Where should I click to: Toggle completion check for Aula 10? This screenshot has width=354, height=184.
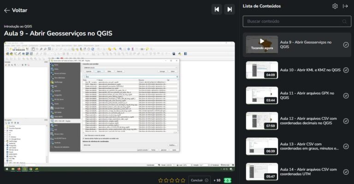(x=346, y=70)
